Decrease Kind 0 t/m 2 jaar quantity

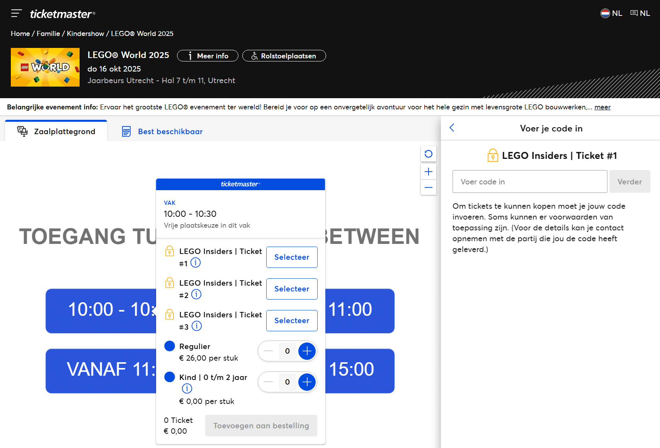268,382
